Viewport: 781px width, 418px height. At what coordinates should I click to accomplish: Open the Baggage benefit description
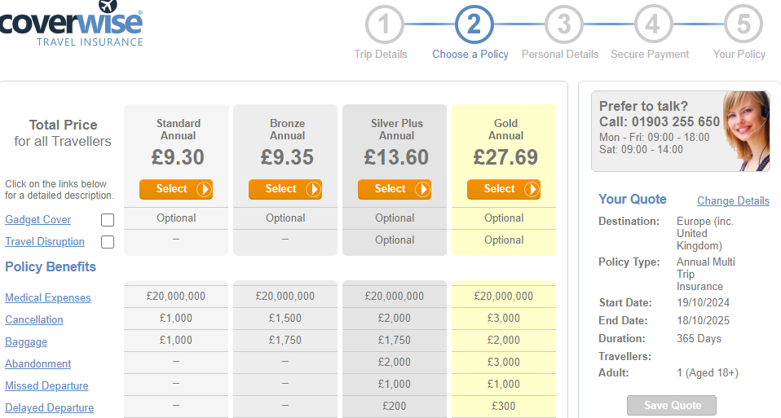coord(26,342)
